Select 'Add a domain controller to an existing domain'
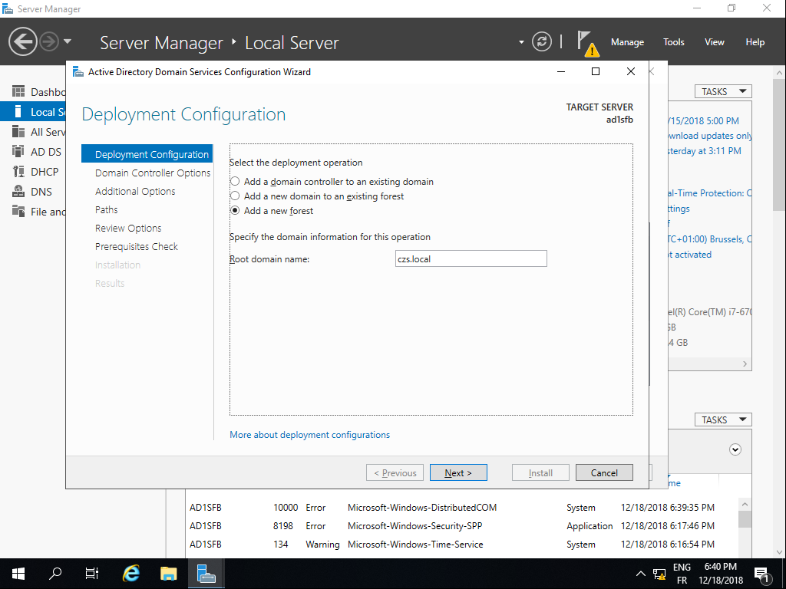The height and width of the screenshot is (589, 786). click(236, 182)
